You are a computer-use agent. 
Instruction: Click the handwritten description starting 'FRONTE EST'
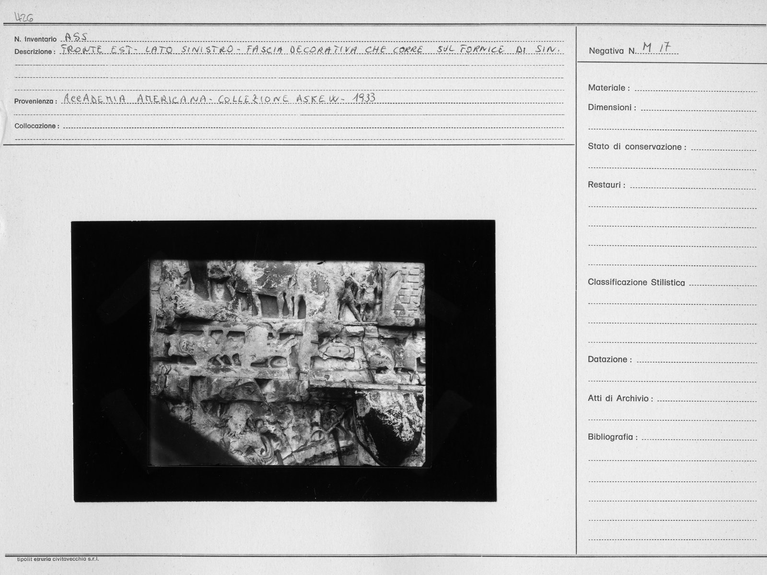click(311, 50)
